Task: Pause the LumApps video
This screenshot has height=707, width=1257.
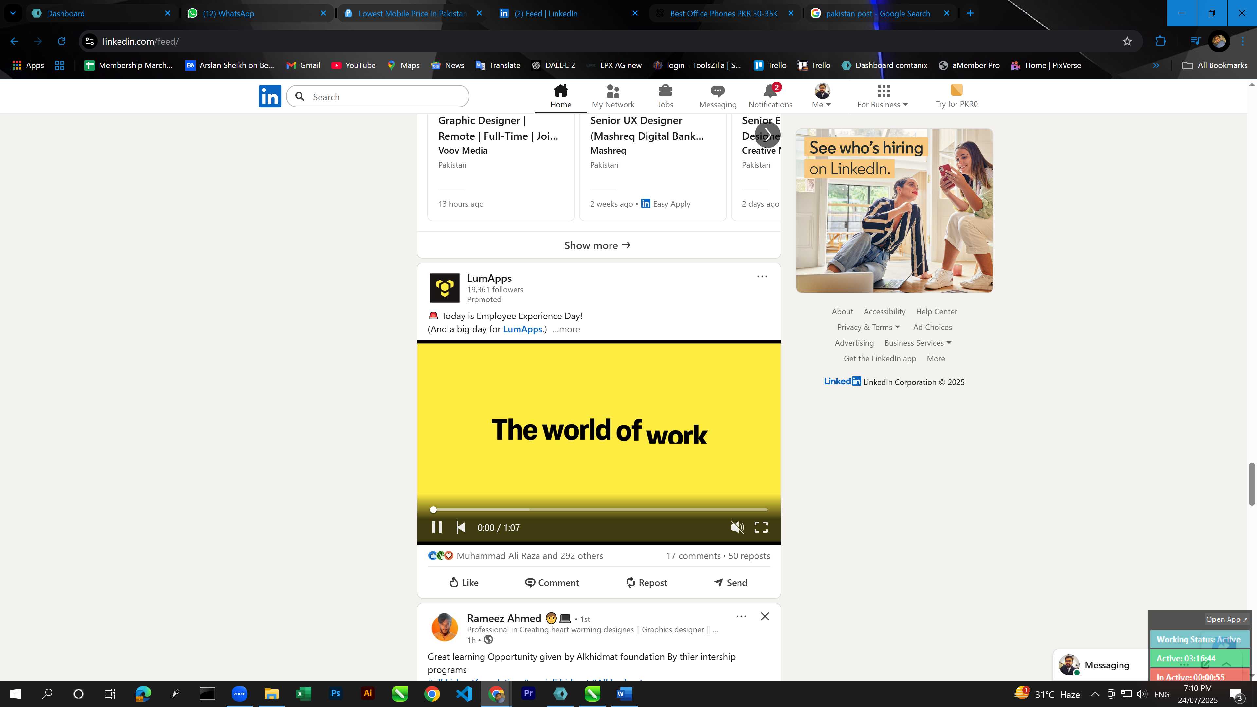Action: click(437, 527)
